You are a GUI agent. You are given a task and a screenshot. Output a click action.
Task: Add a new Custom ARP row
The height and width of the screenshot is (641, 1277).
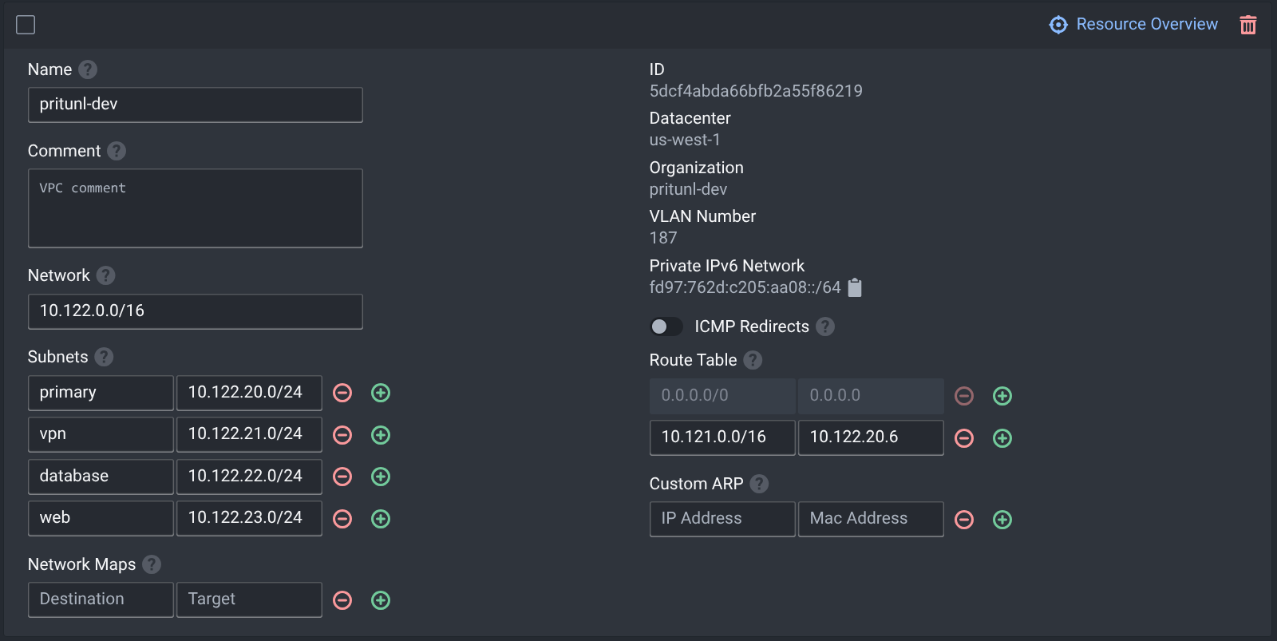click(1002, 520)
